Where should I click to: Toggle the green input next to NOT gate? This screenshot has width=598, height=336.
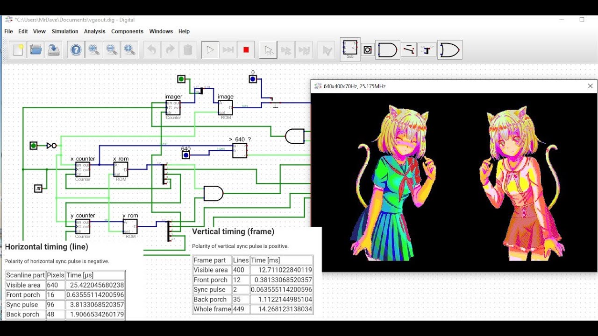(x=34, y=146)
